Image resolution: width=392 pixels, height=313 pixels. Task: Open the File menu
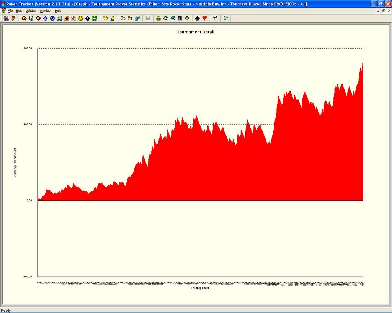[10, 11]
